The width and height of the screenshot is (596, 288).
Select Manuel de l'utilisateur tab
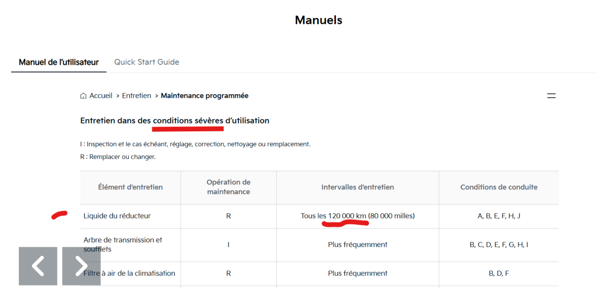click(x=59, y=62)
